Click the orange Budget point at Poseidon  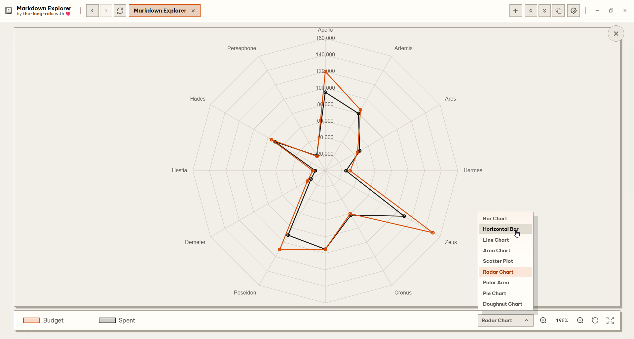[280, 249]
